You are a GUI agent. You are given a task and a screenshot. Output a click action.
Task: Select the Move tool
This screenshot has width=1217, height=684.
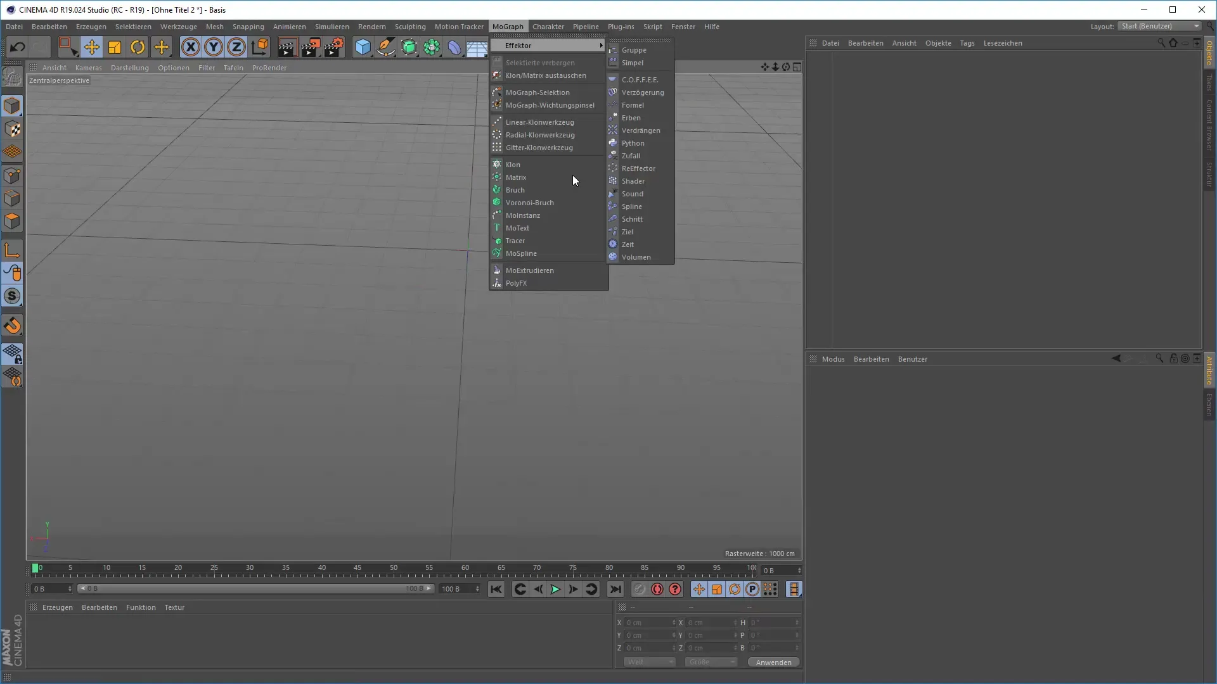coord(91,47)
